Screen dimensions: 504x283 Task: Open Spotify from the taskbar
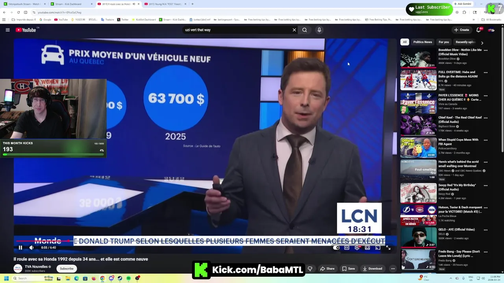tap(129, 278)
